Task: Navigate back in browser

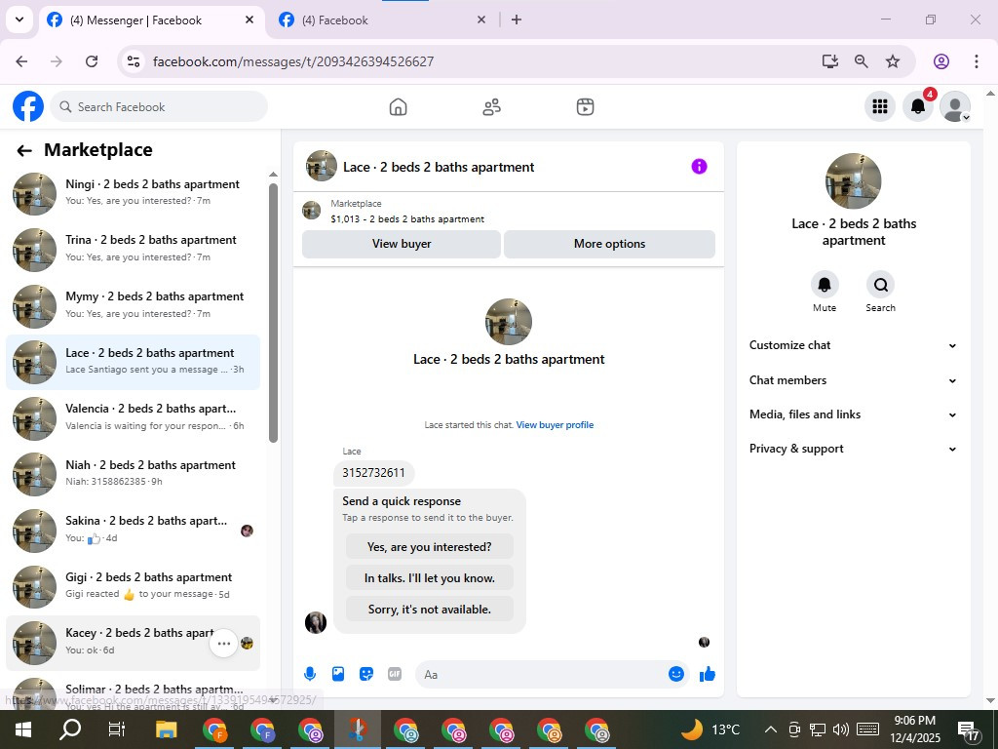Action: click(21, 61)
